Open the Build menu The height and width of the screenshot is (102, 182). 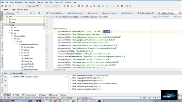tap(46, 2)
